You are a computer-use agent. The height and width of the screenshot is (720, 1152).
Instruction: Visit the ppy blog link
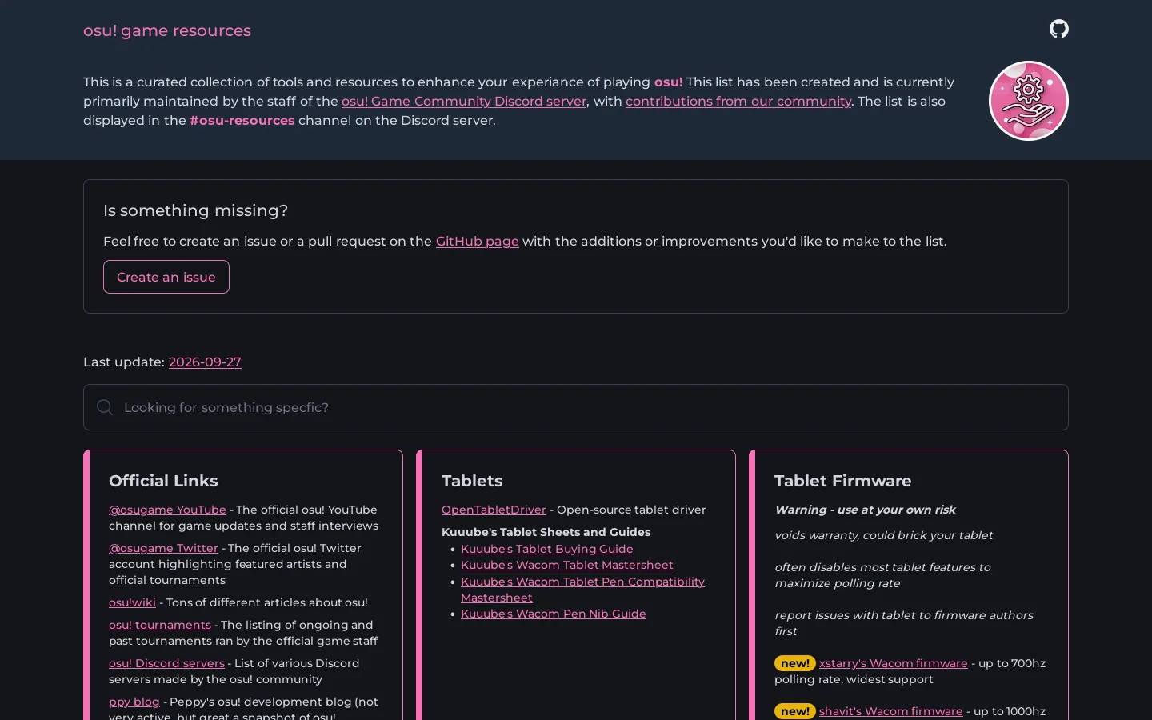point(134,702)
